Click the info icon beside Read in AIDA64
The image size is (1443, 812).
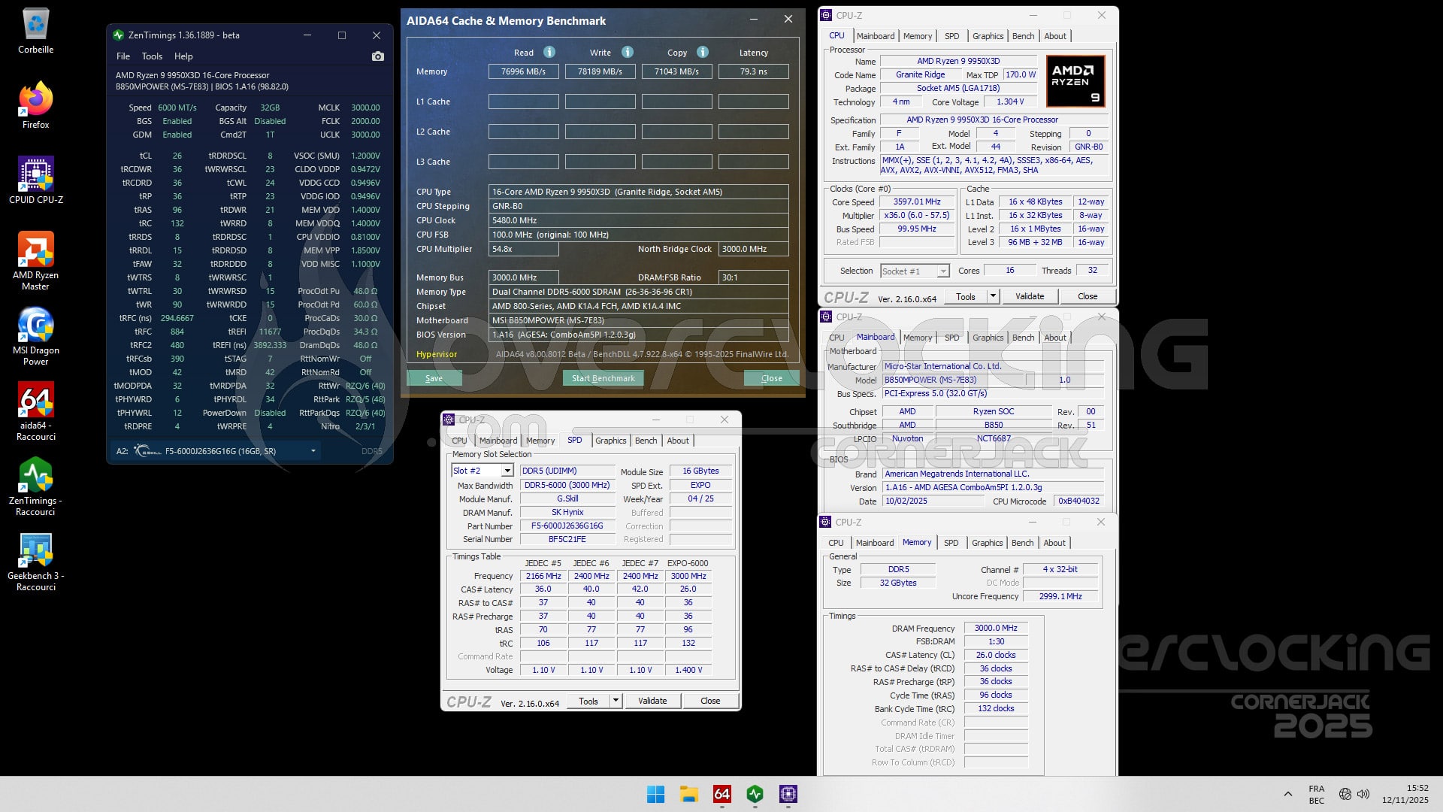tap(549, 52)
